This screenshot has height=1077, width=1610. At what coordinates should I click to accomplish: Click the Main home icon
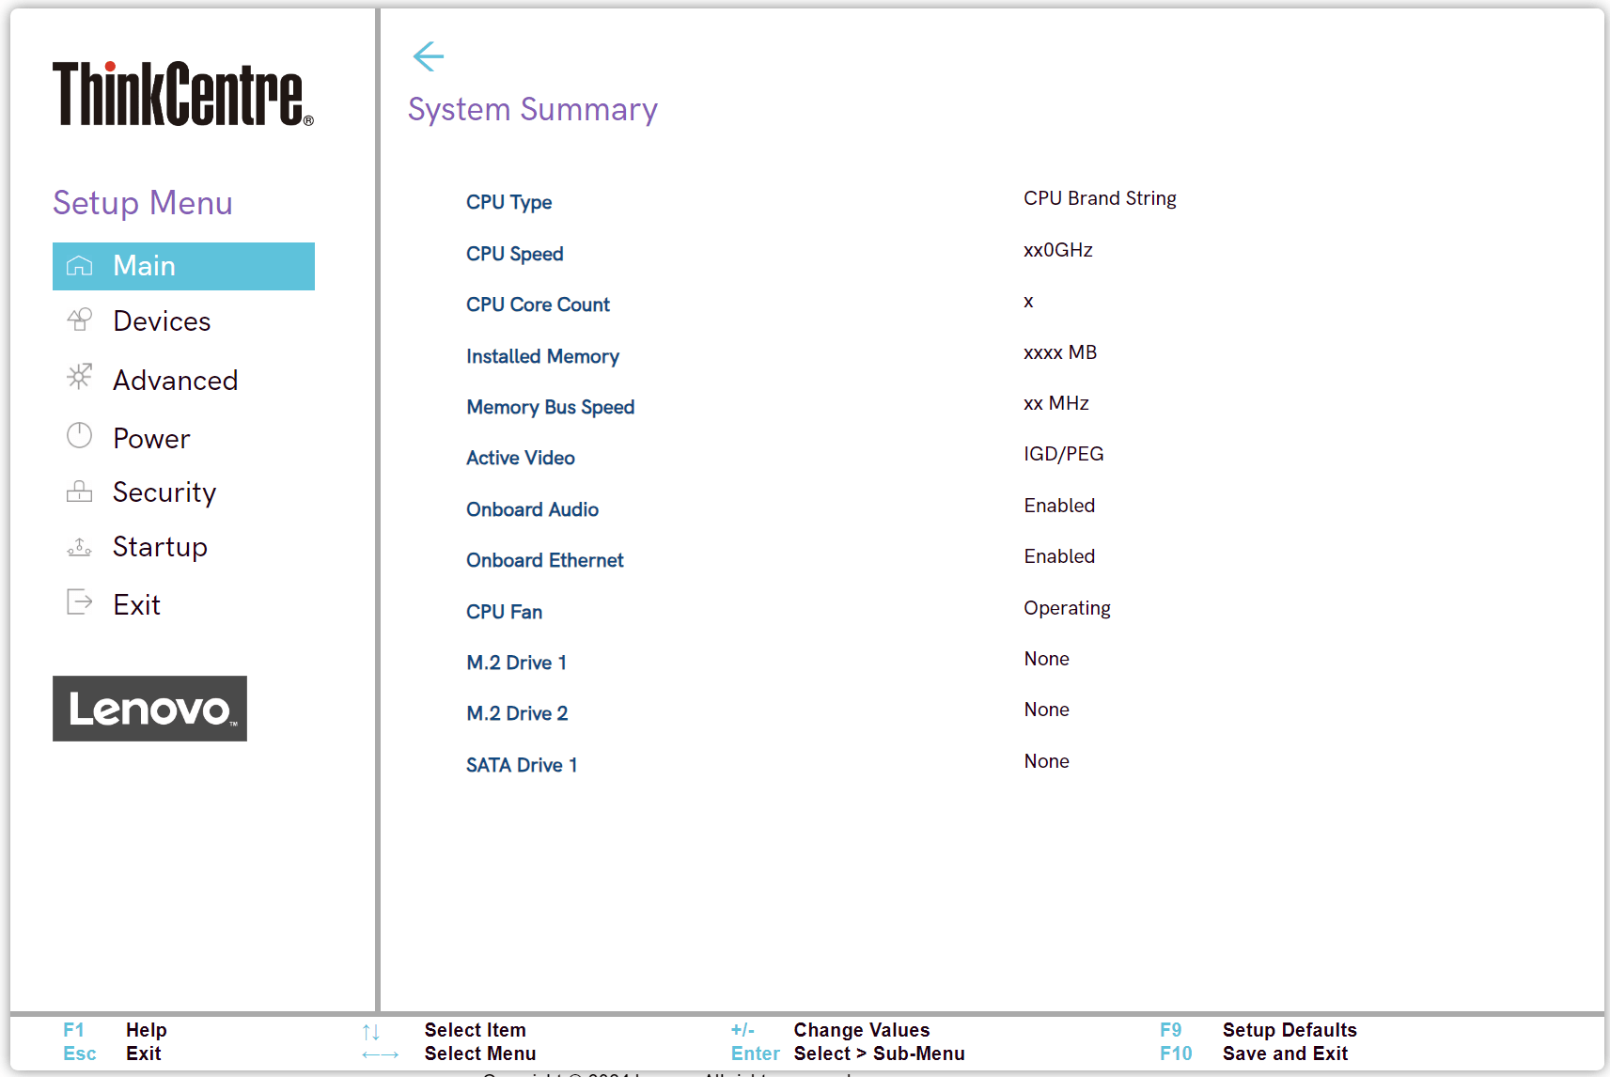click(80, 266)
